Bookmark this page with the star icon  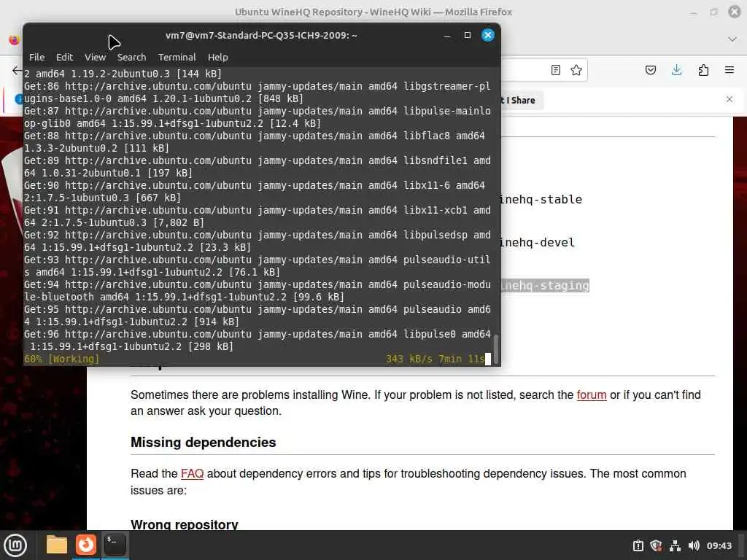[576, 71]
